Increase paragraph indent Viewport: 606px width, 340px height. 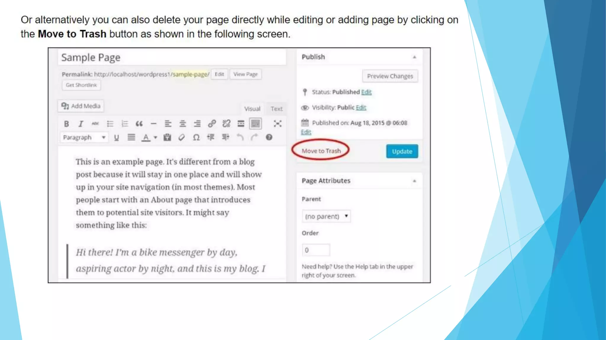pos(225,137)
